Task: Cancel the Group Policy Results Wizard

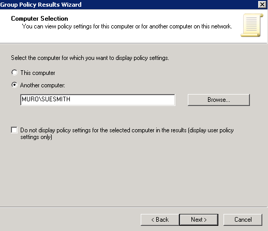Action: point(243,220)
